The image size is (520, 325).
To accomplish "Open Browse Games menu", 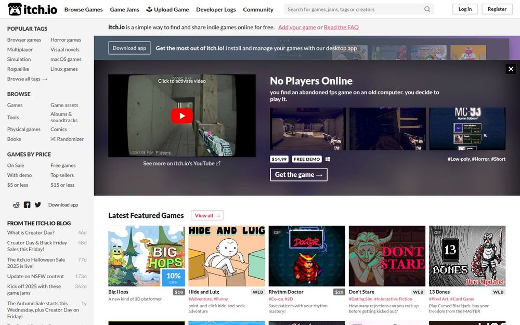I will [x=84, y=9].
